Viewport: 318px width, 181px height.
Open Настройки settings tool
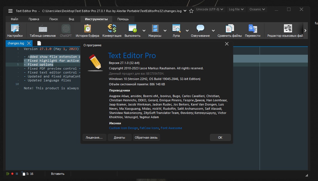click(15, 31)
